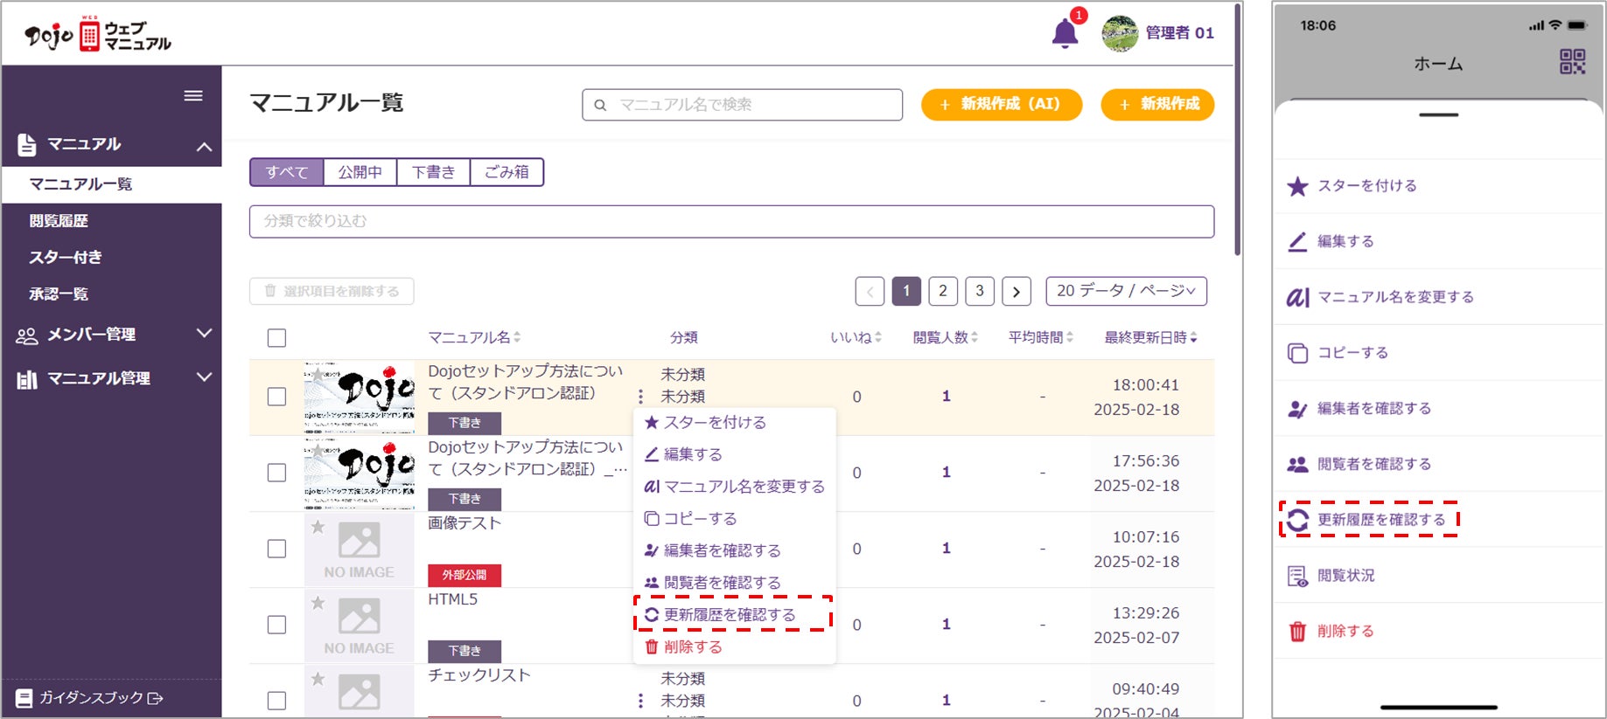Check the first Dojoセットアップ row checkbox
The width and height of the screenshot is (1607, 719).
tap(276, 397)
